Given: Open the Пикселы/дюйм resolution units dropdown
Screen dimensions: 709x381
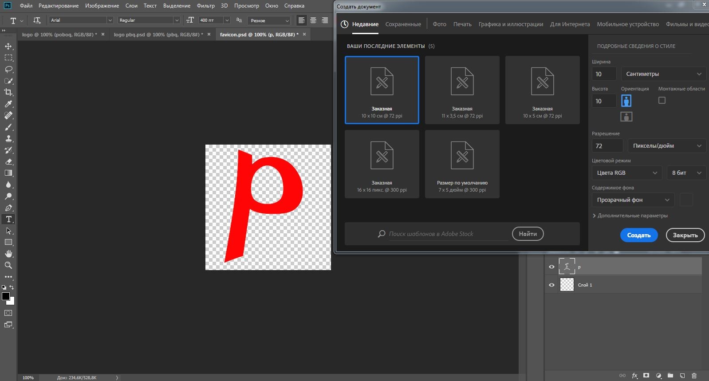Looking at the screenshot, I should click(x=666, y=146).
